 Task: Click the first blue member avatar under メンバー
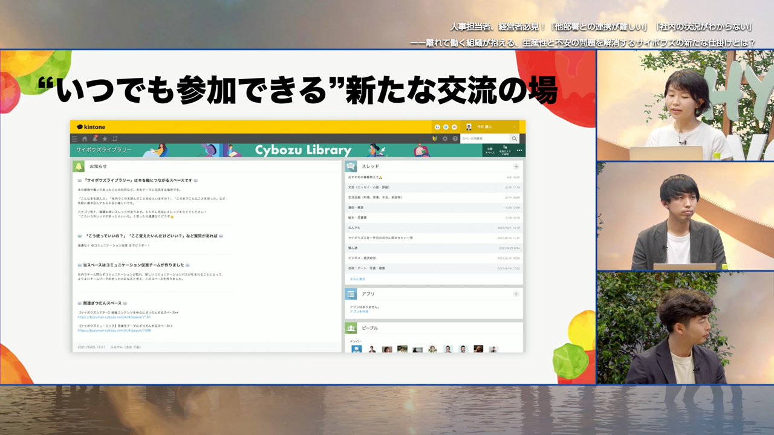(x=356, y=349)
